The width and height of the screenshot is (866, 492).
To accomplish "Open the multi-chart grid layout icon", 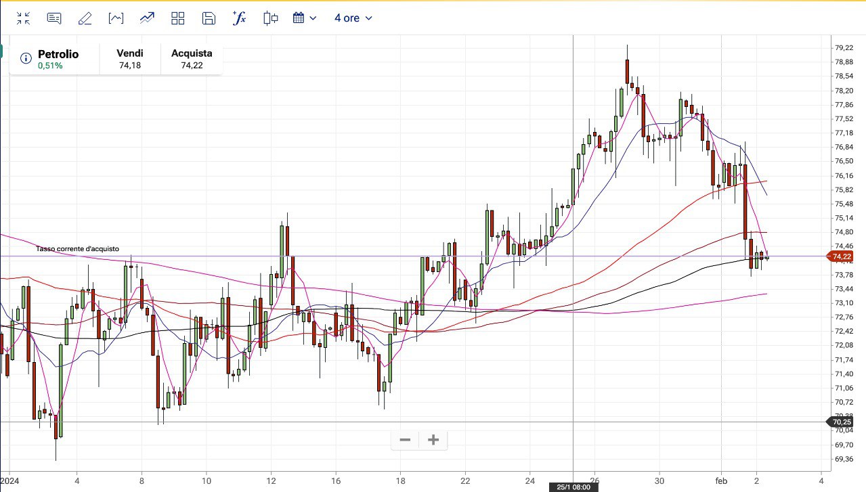I will (x=178, y=18).
